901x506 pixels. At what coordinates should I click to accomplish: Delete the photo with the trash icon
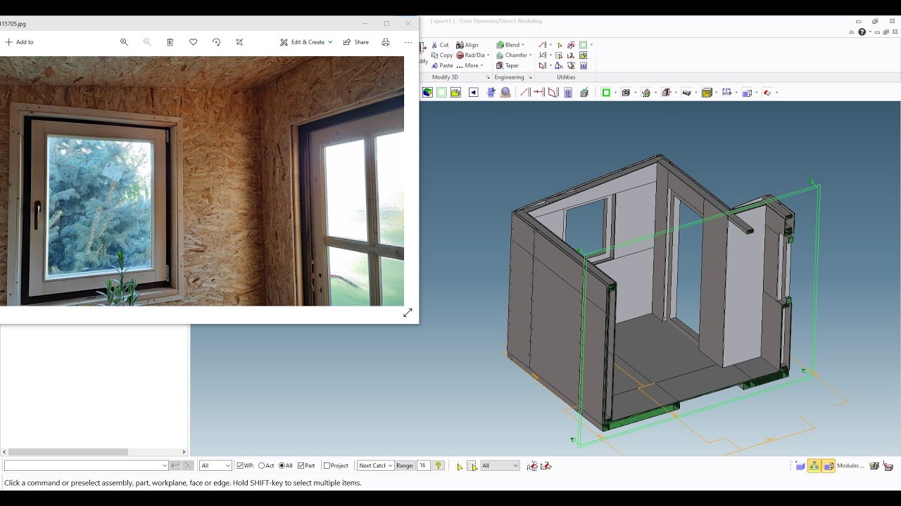tap(170, 42)
